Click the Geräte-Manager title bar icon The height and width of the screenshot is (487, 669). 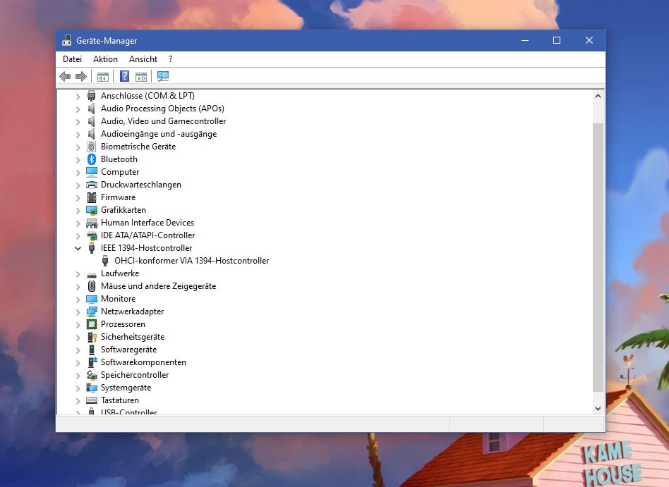click(66, 40)
